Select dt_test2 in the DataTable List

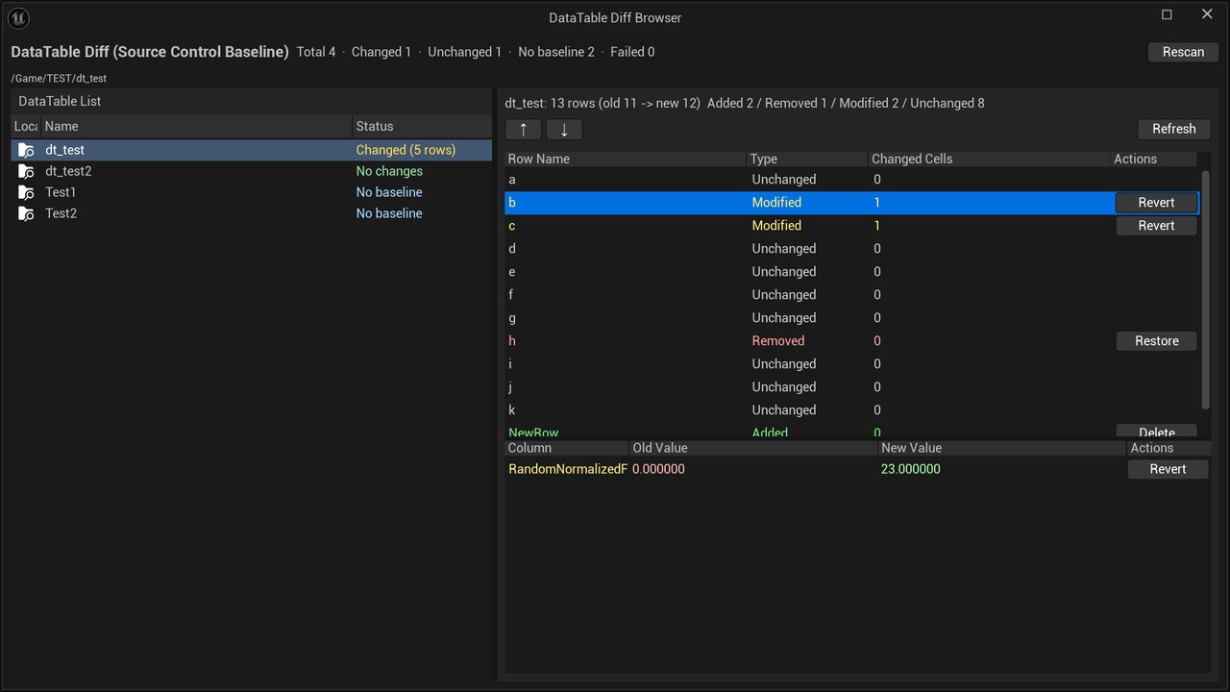point(252,171)
